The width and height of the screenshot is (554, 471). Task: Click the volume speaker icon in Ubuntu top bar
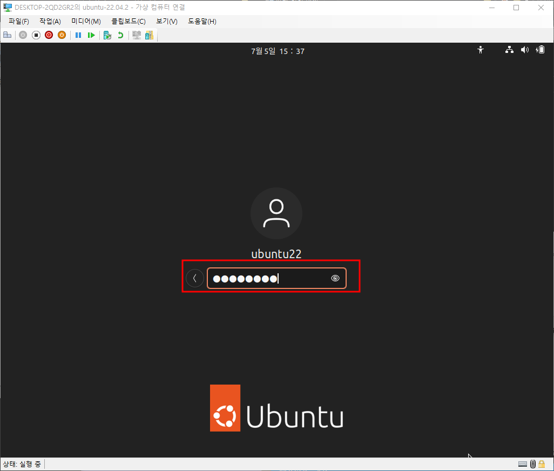click(x=525, y=50)
